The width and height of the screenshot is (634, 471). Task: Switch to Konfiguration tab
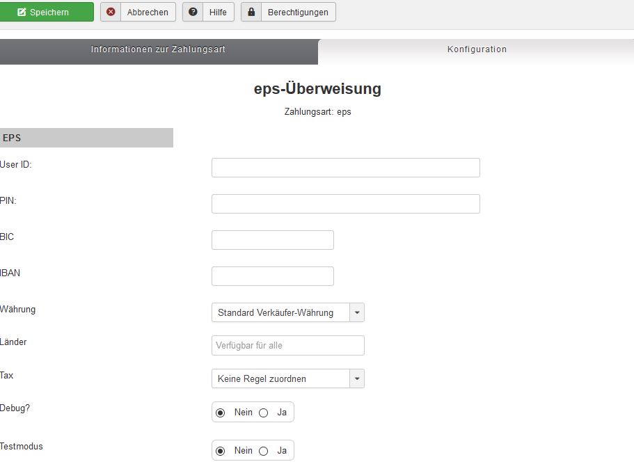coord(477,51)
